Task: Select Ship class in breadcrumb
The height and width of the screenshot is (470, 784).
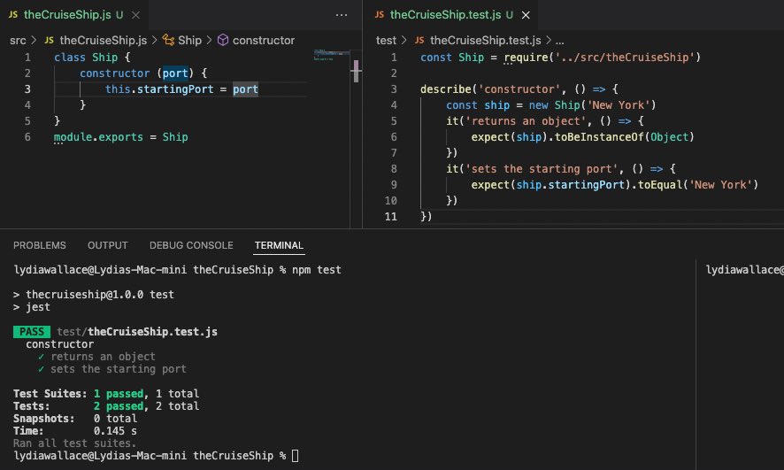Action: coord(189,40)
